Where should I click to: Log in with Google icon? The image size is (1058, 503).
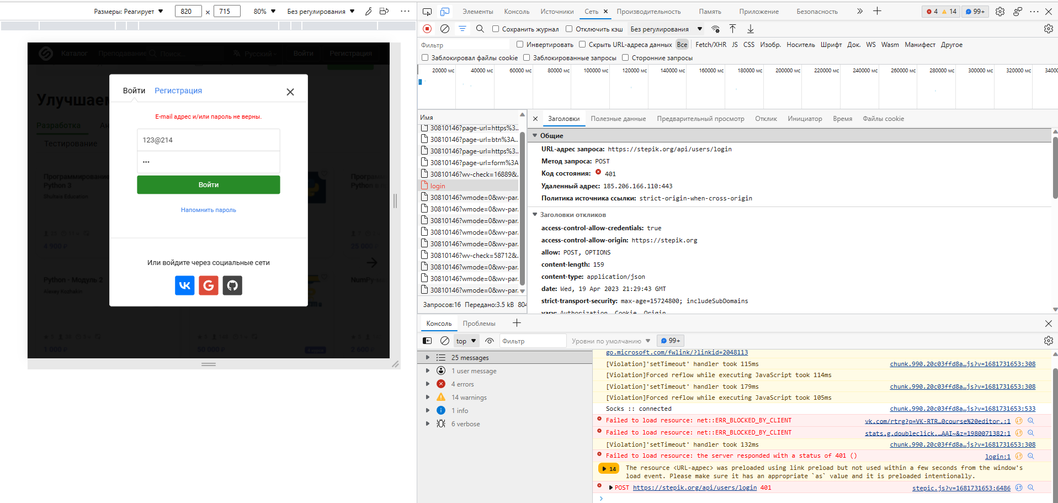click(x=209, y=285)
